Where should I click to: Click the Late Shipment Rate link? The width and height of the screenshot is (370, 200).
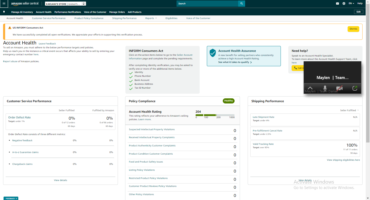[x=263, y=117]
